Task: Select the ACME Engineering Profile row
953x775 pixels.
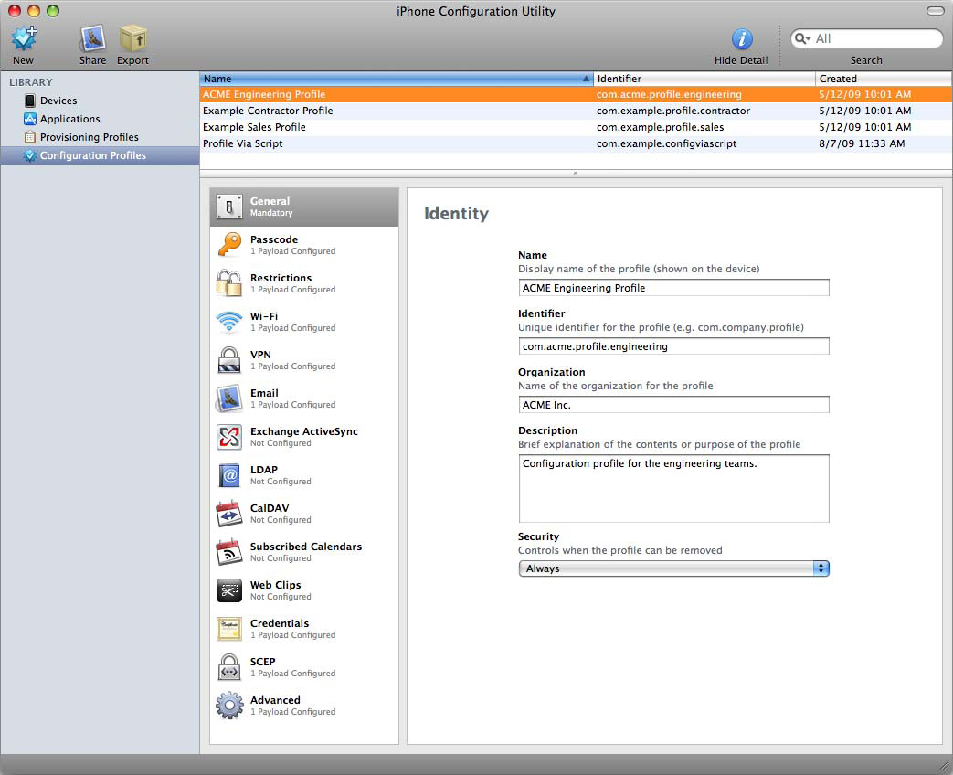Action: point(576,94)
